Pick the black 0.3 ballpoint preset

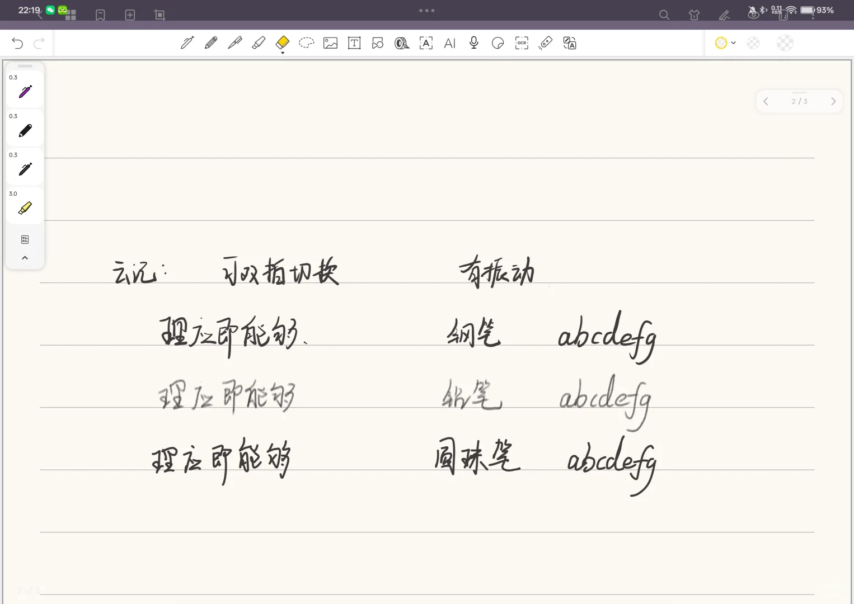click(x=25, y=166)
